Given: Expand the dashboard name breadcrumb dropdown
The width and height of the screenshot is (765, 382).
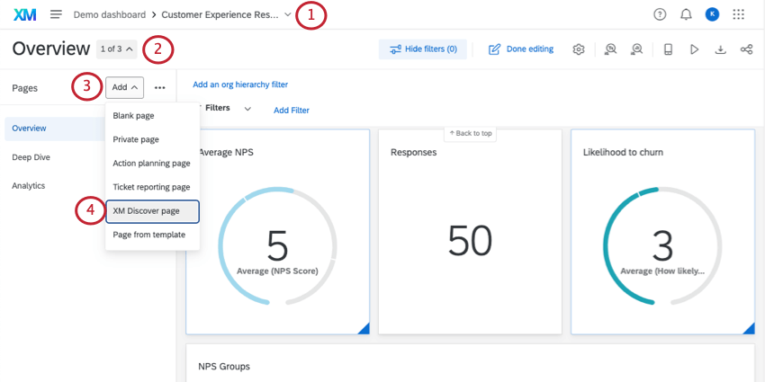Looking at the screenshot, I should tap(288, 14).
